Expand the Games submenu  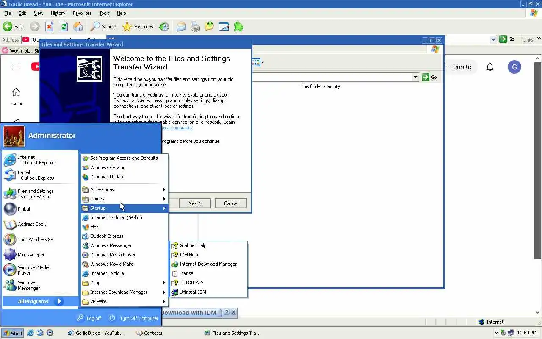124,199
